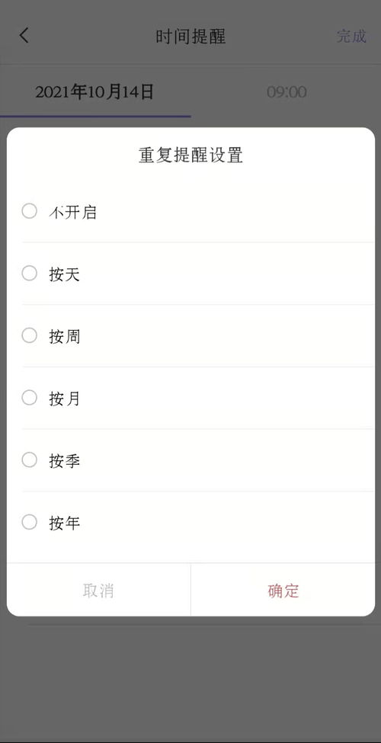Viewport: 381px width, 743px height.
Task: Choose the 按季 option label
Action: [x=65, y=460]
